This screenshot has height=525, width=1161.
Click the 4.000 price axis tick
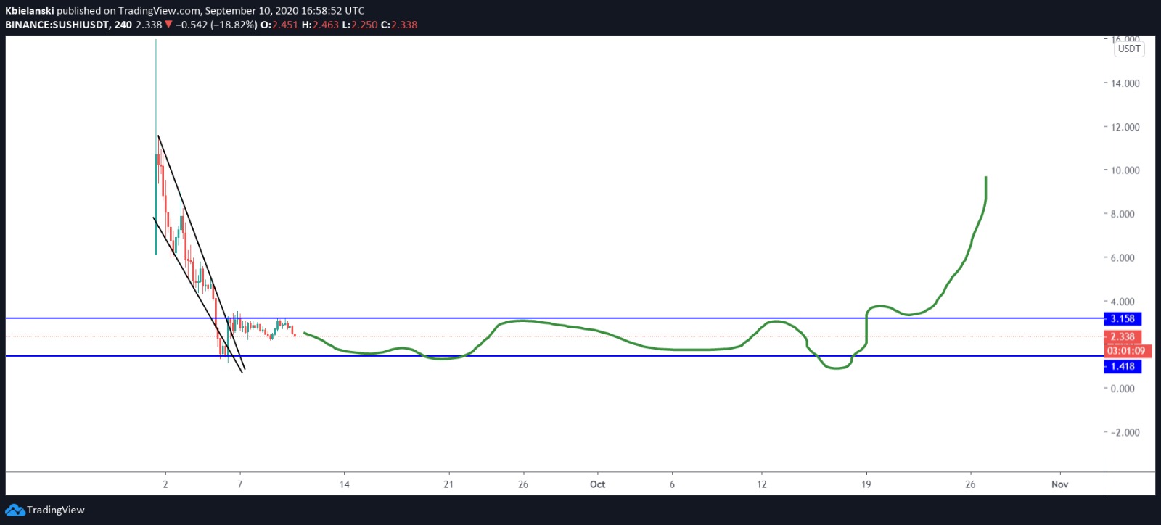(x=1123, y=302)
